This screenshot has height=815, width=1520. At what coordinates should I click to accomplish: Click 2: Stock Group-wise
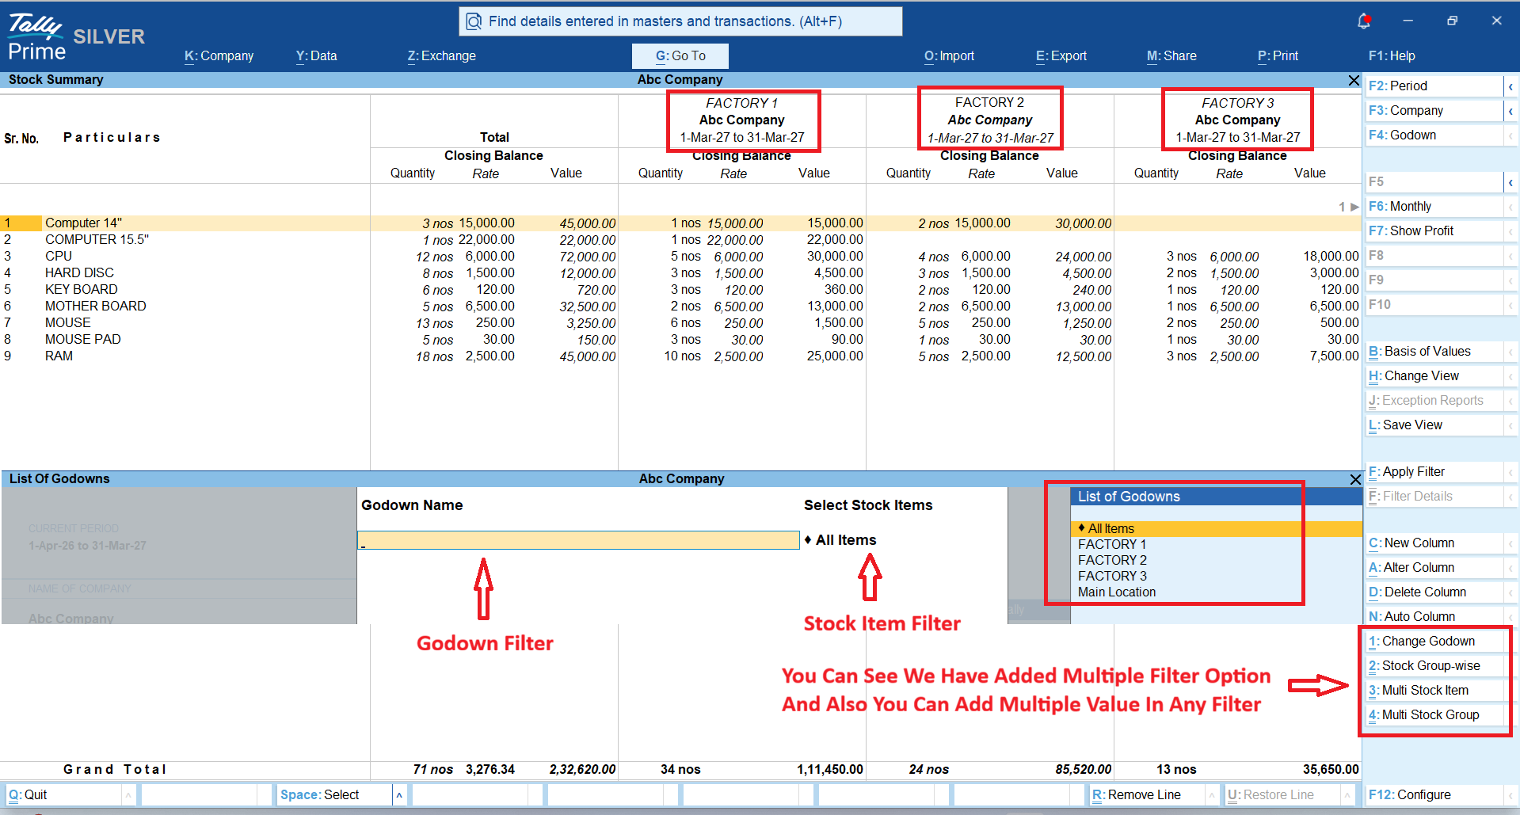pyautogui.click(x=1434, y=666)
